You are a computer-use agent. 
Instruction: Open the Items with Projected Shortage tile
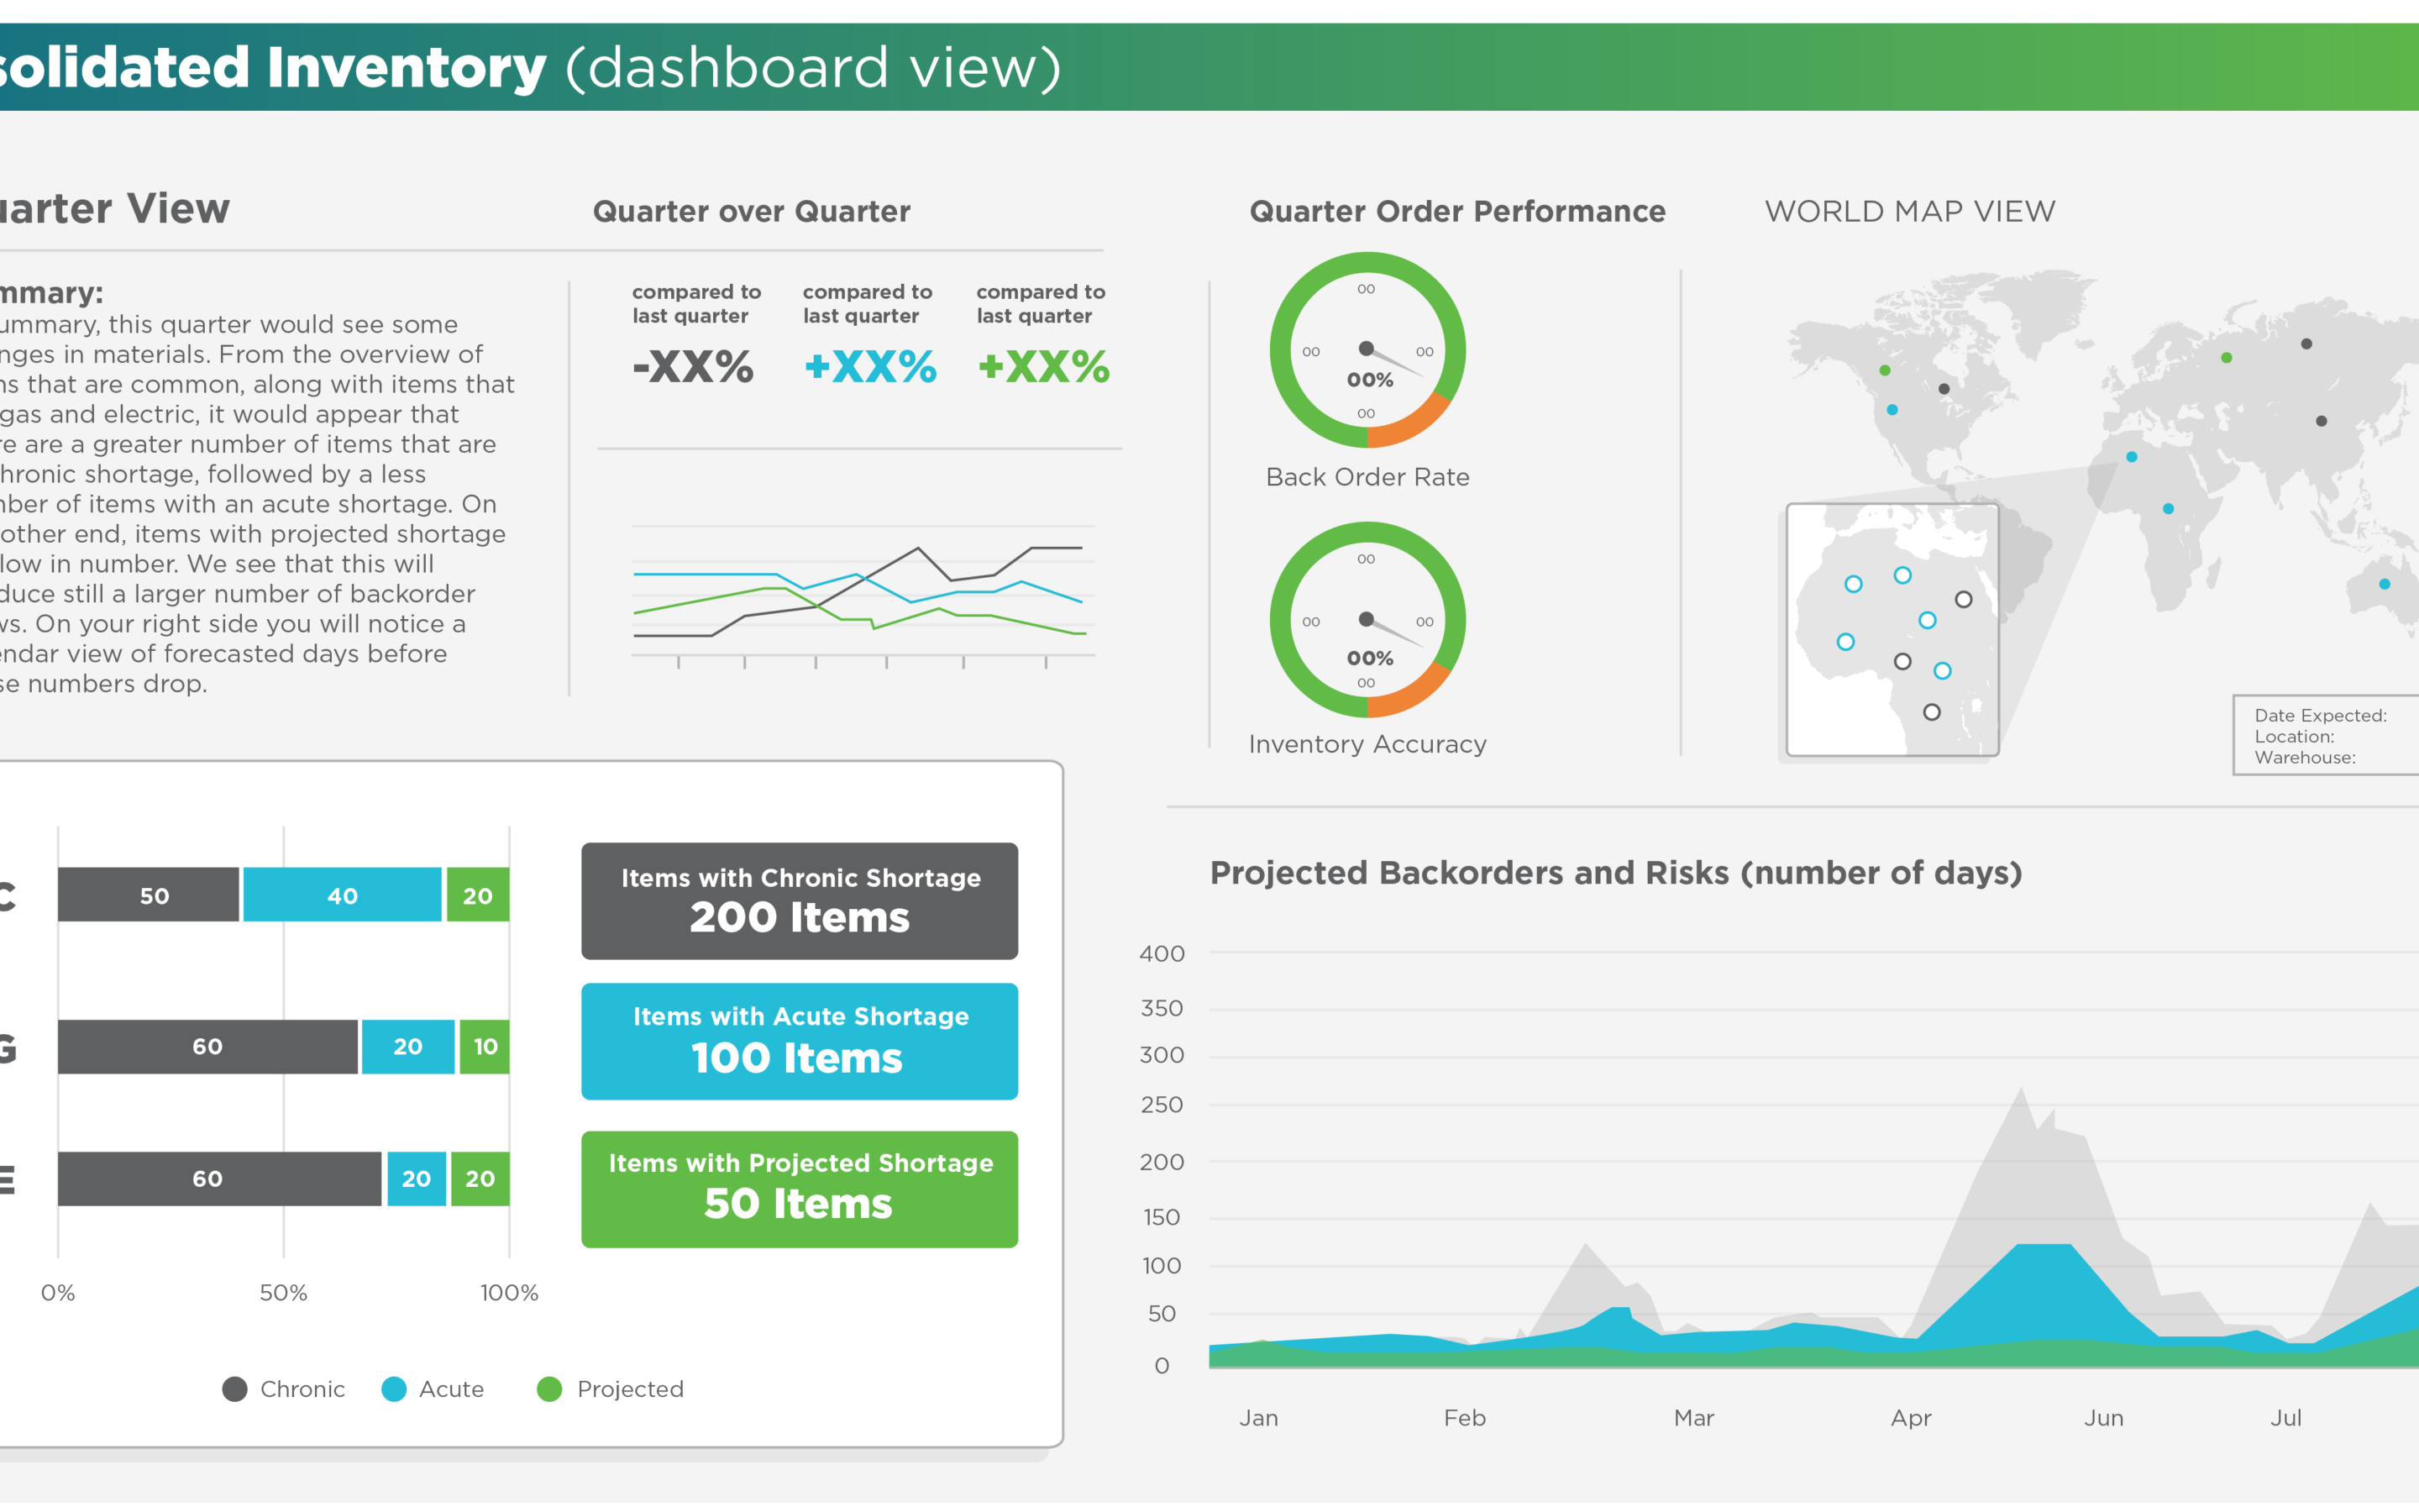click(x=799, y=1189)
